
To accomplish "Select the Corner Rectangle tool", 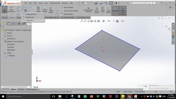I will 18,11.
